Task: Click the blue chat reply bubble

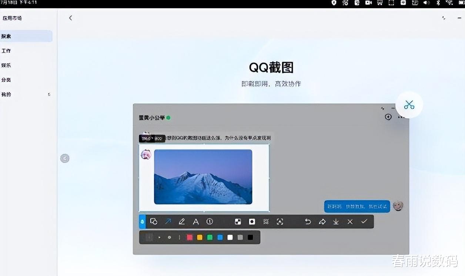Action: click(x=357, y=206)
